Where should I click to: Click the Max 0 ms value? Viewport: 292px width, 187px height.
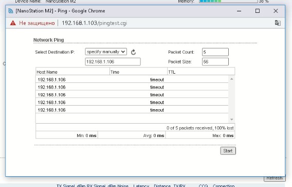[x=223, y=135]
